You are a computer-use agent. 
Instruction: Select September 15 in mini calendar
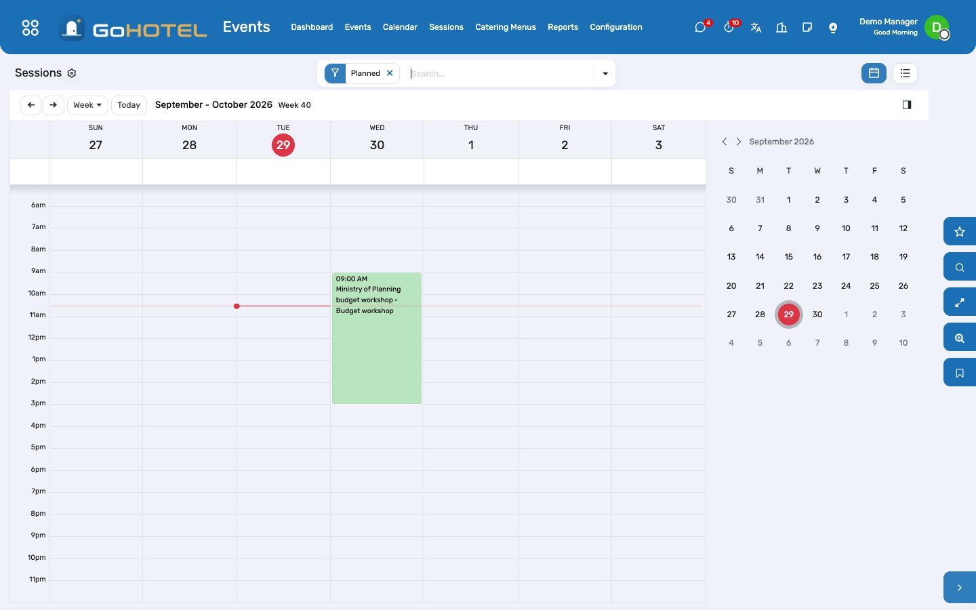click(x=788, y=257)
